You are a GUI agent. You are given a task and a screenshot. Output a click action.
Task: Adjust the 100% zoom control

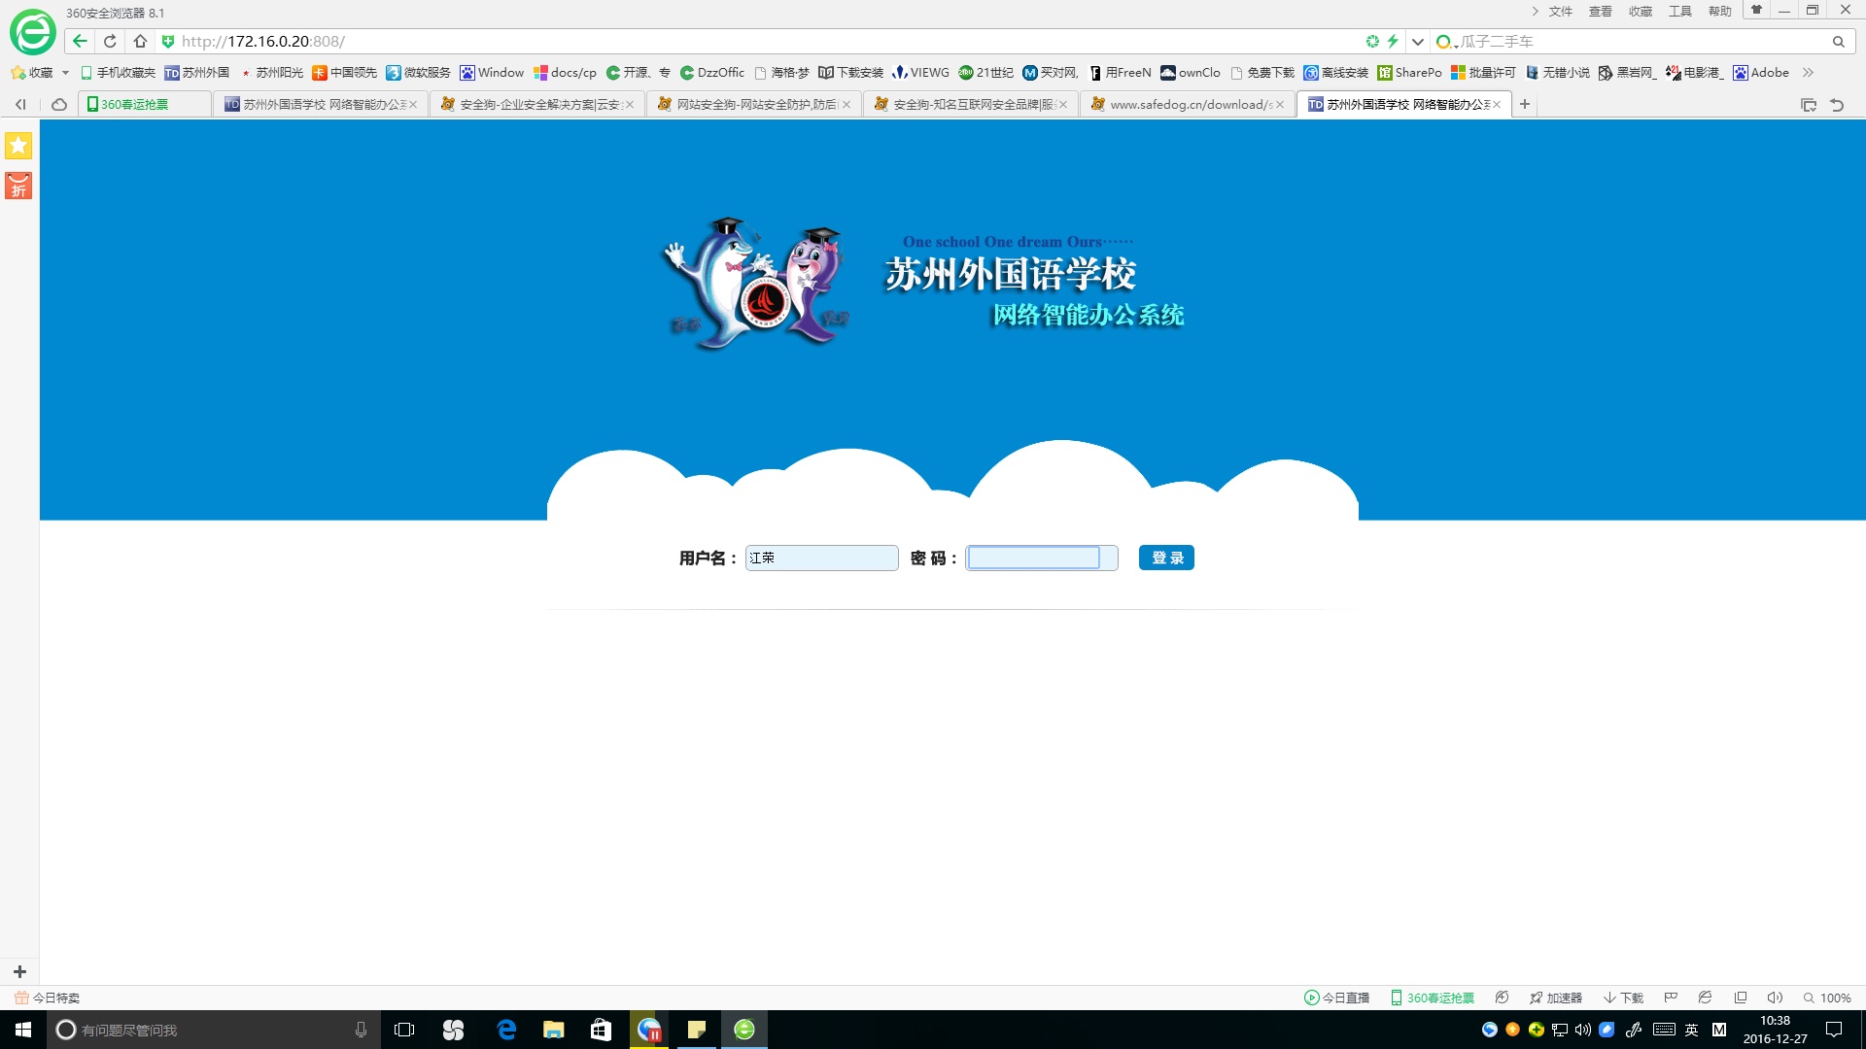coord(1827,998)
